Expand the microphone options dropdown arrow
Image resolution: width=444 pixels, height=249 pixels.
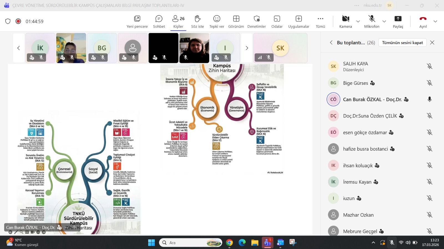[384, 21]
